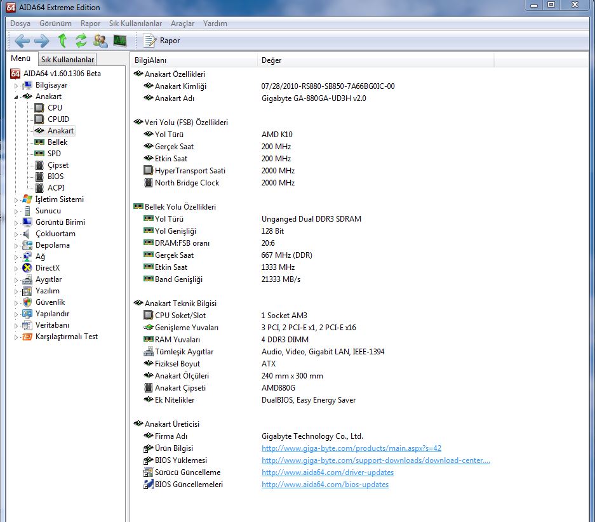Viewport: 595px width, 522px height.
Task: Expand the İşletim Sistemi tree node
Action: tap(16, 200)
